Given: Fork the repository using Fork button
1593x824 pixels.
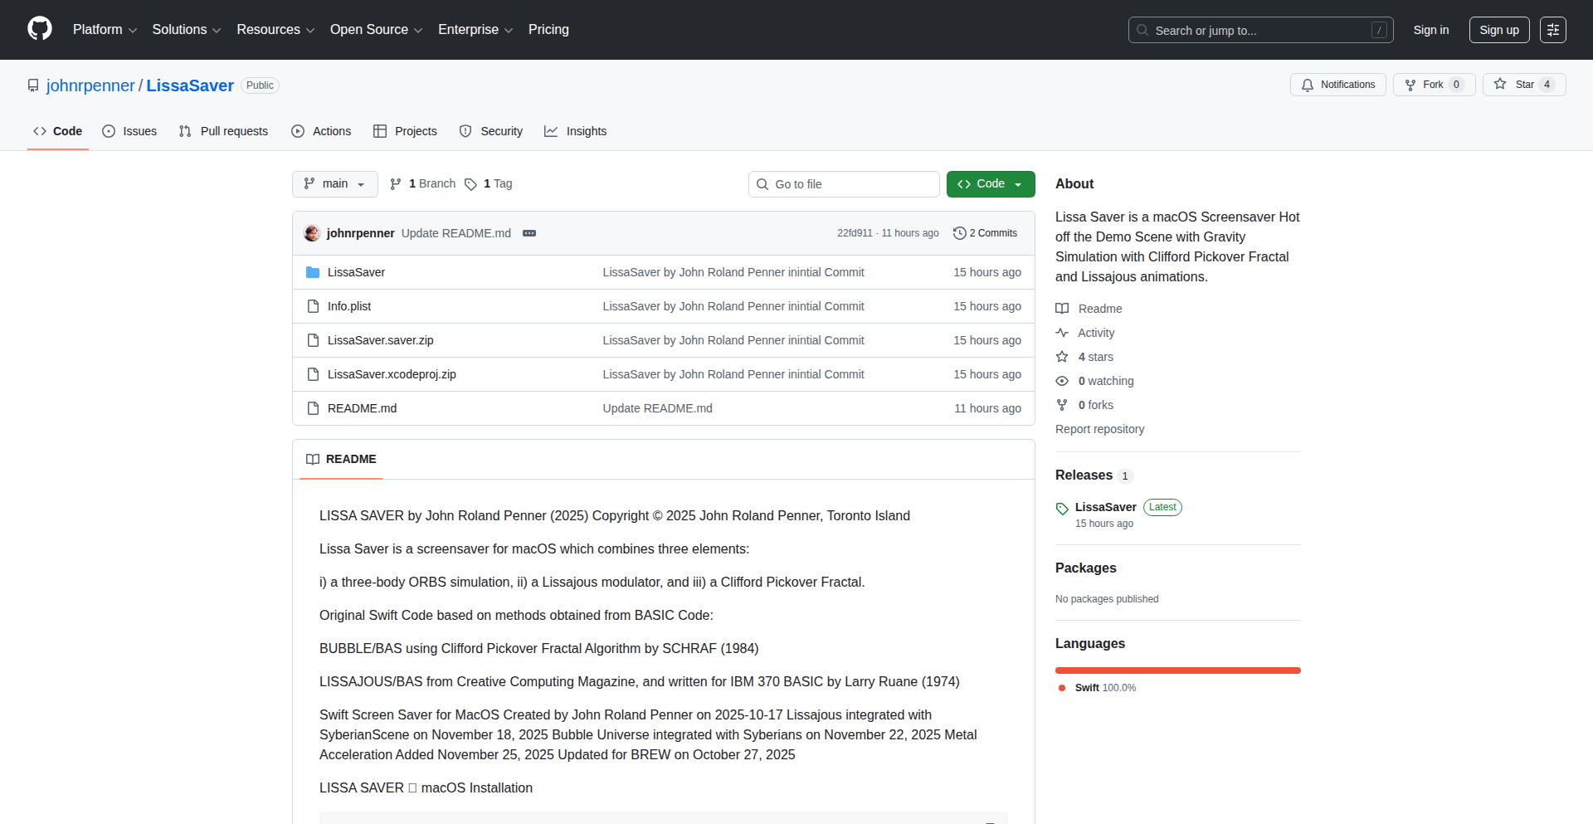Looking at the screenshot, I should pyautogui.click(x=1433, y=85).
